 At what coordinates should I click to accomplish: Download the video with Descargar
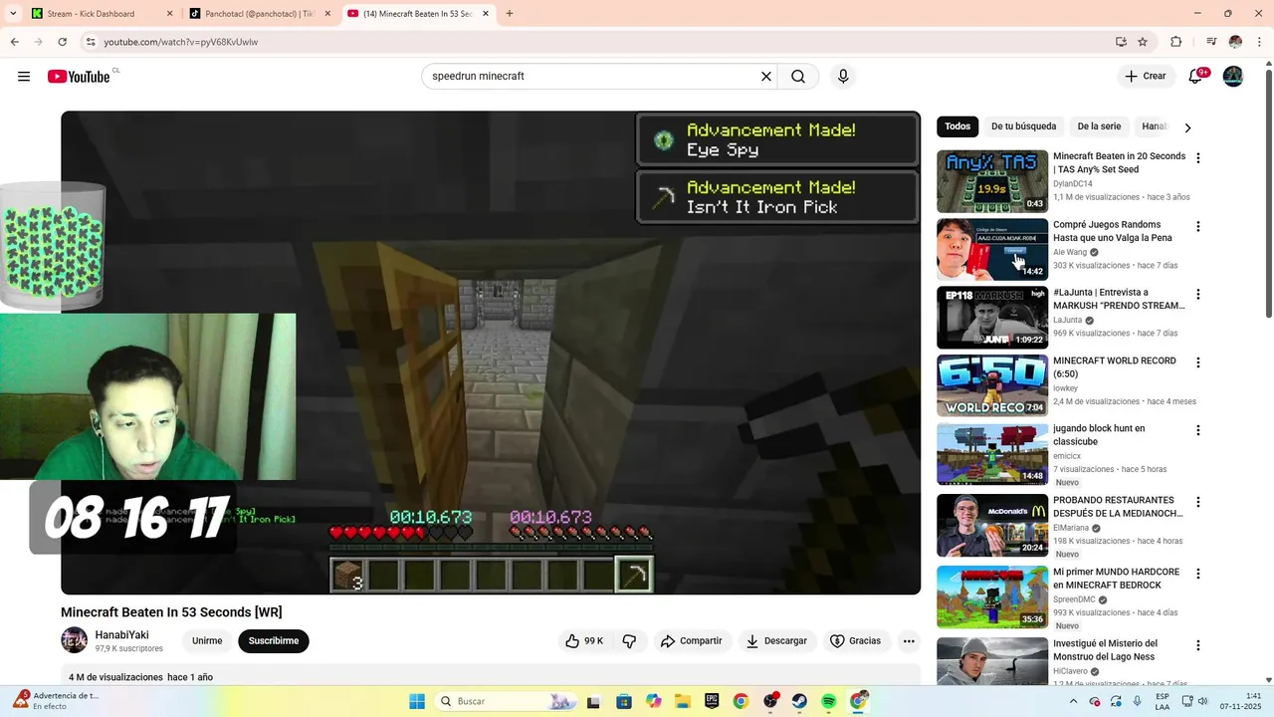[777, 641]
